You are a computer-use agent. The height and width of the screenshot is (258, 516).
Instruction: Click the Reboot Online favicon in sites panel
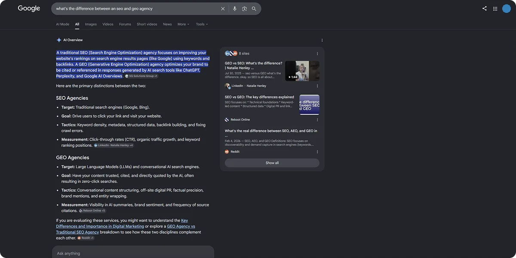tap(227, 120)
